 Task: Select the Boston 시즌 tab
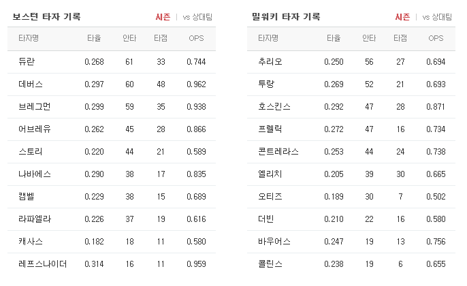point(163,17)
